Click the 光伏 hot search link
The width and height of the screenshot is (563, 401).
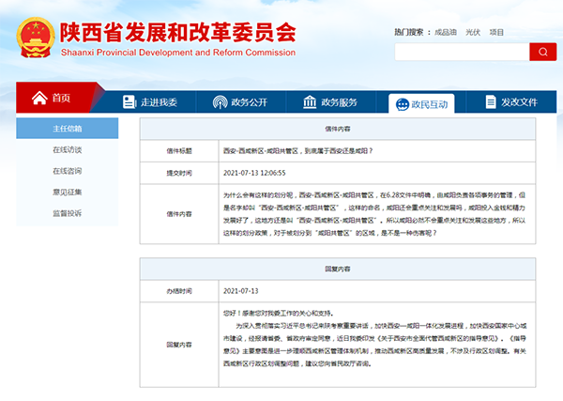(473, 31)
